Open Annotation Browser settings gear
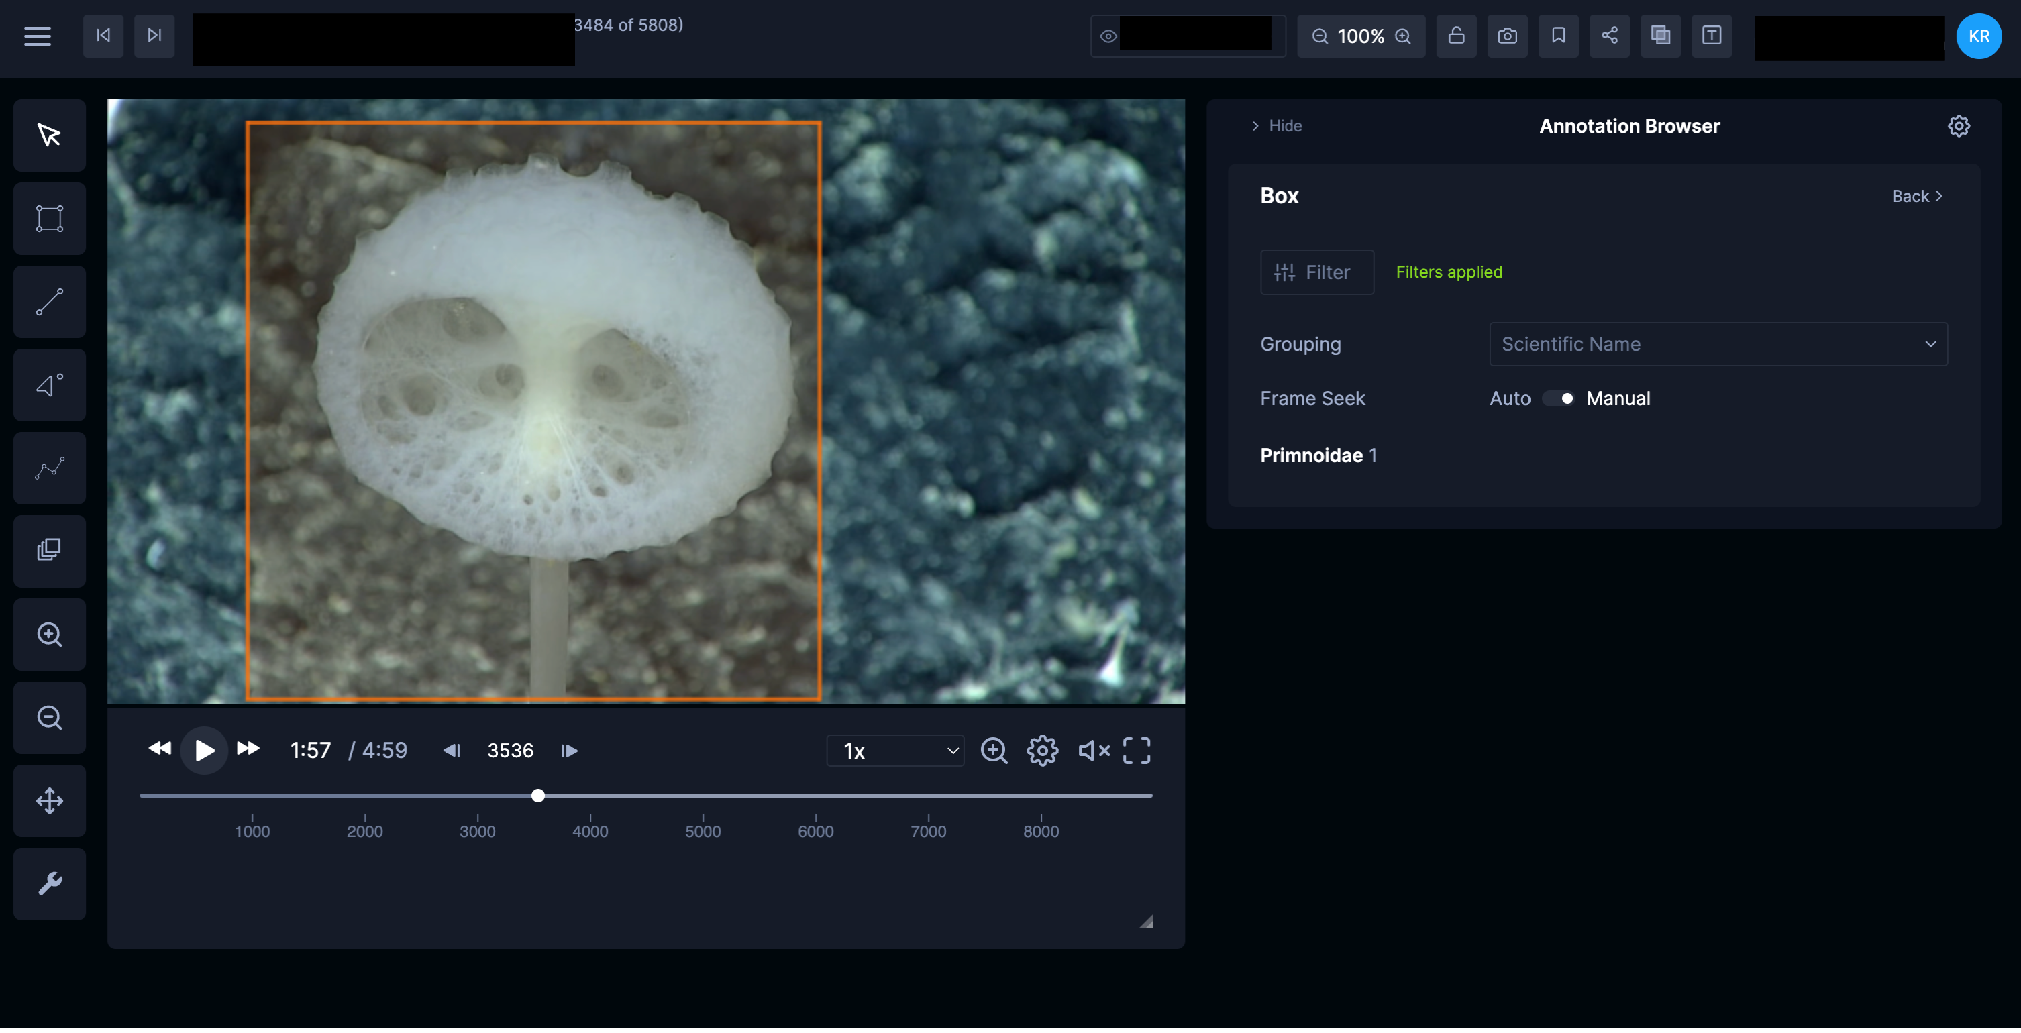Viewport: 2021px width, 1033px height. pos(1958,126)
